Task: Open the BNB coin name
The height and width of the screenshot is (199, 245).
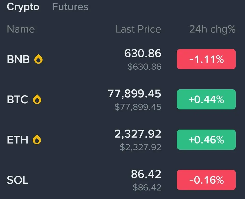Action: 18,59
